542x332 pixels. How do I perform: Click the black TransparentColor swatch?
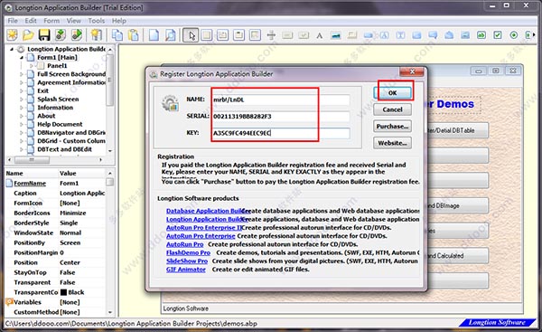[63, 292]
